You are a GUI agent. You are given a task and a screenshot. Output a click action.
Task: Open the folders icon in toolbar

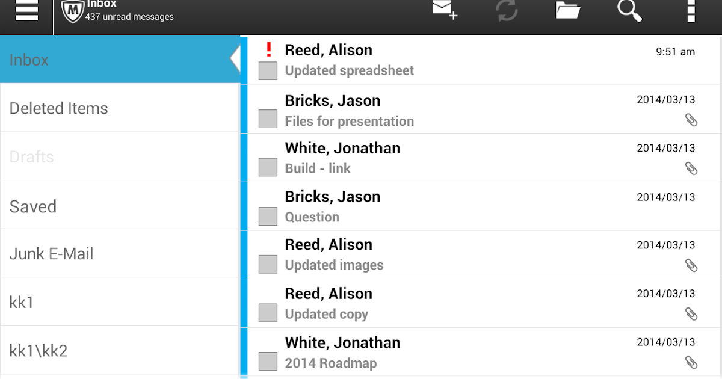pos(567,10)
